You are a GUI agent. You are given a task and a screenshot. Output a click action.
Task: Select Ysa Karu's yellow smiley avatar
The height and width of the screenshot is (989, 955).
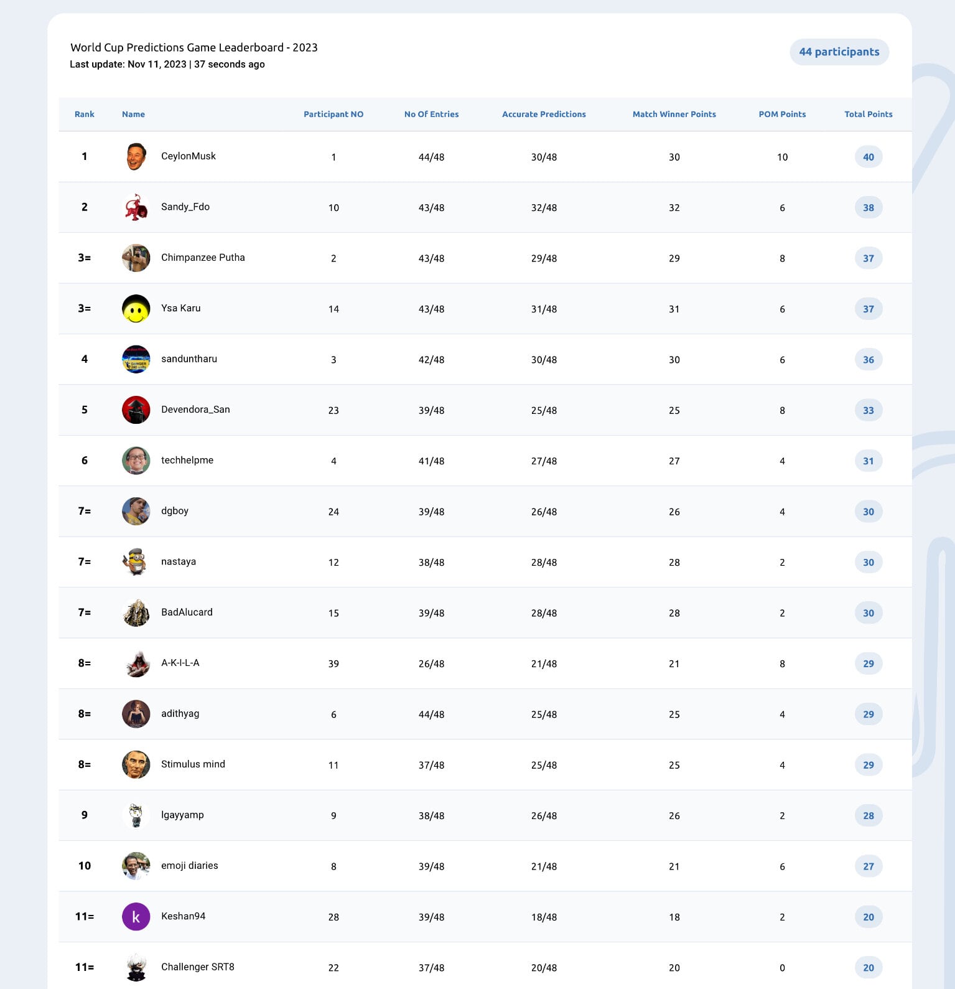click(x=136, y=309)
